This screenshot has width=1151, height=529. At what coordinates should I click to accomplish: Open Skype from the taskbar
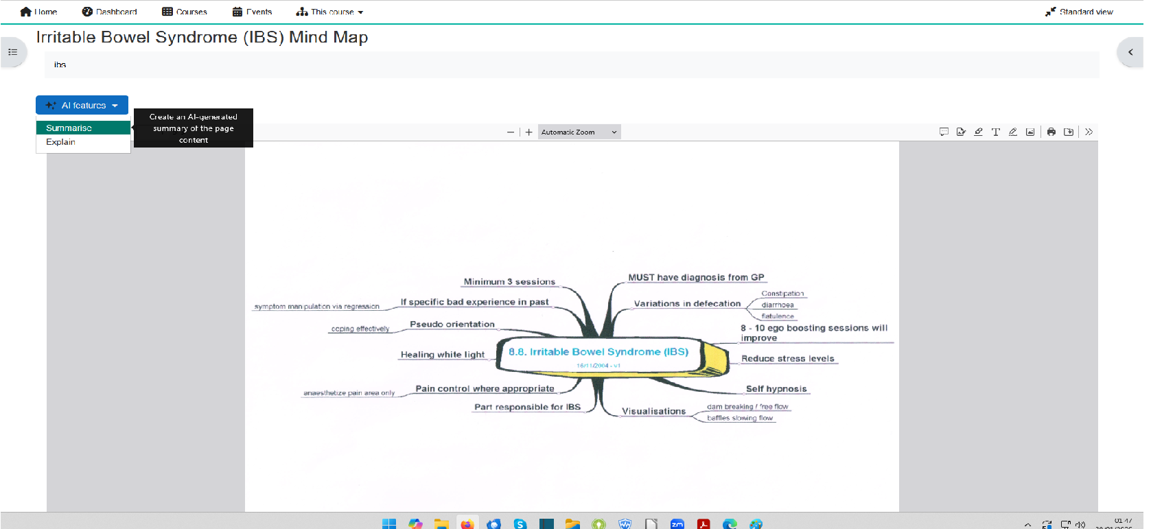pos(520,524)
